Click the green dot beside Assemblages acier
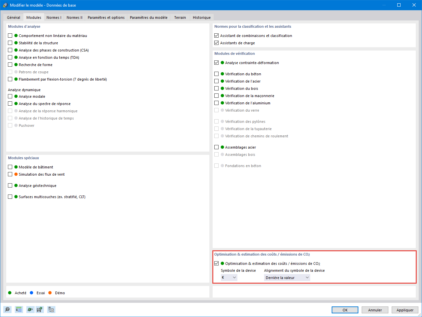 pos(222,147)
